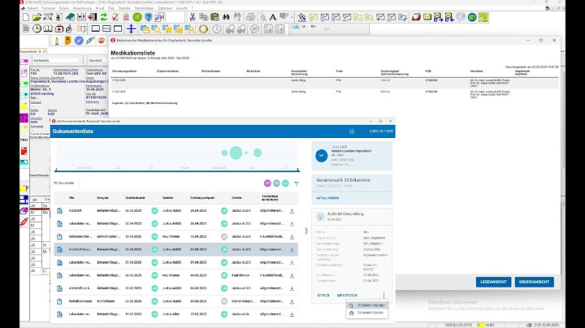Screen dimensions: 585x328
Task: Open the Patient menu
Action: [32, 8]
